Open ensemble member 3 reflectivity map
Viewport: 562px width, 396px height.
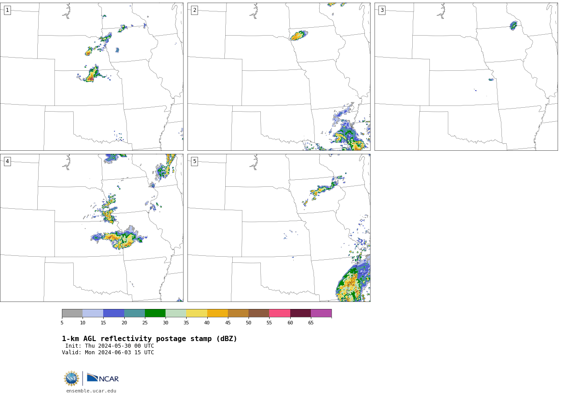(466, 76)
